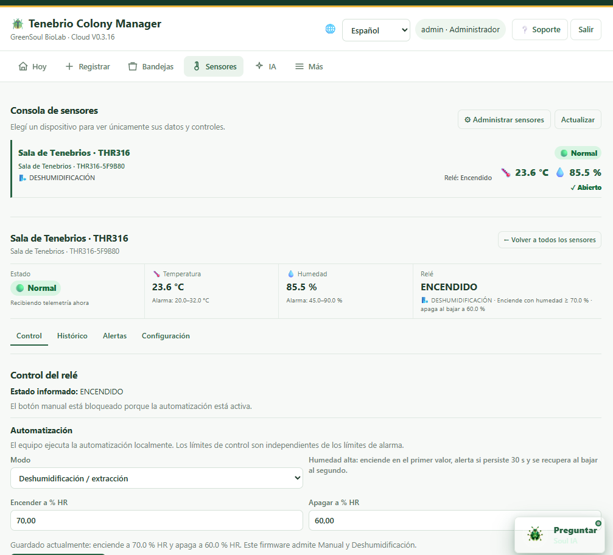Click the dehumidifier icon in the Relé panel
The image size is (613, 555).
(424, 300)
